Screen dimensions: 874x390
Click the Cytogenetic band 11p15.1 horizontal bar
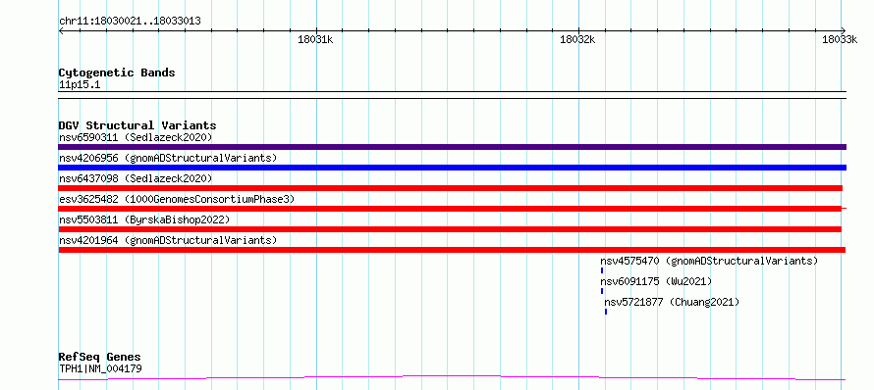452,95
